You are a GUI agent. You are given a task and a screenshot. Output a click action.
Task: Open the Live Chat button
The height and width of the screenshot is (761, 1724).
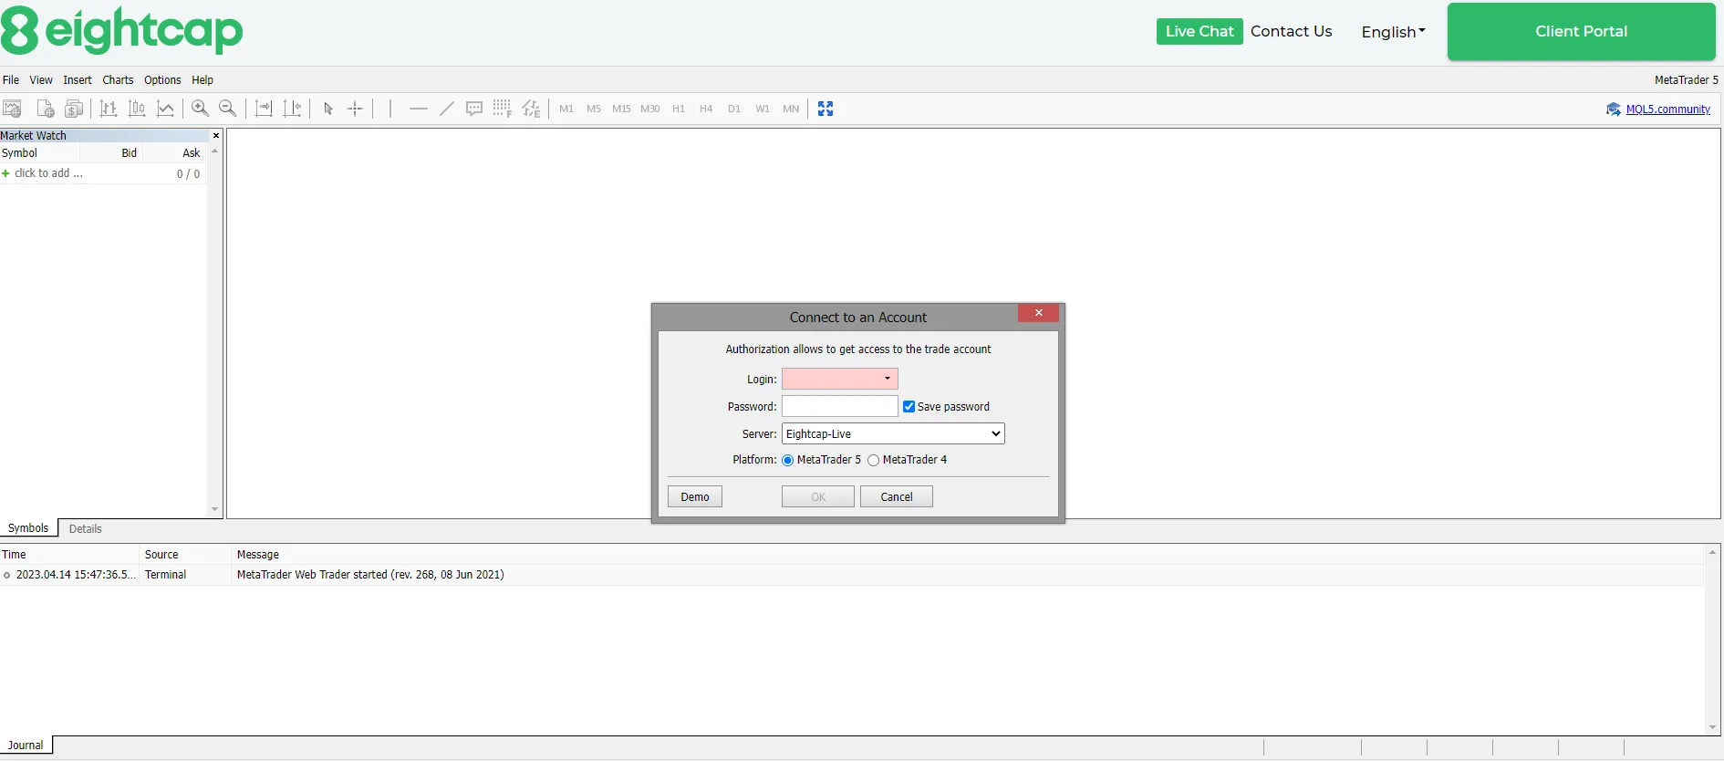click(1200, 31)
